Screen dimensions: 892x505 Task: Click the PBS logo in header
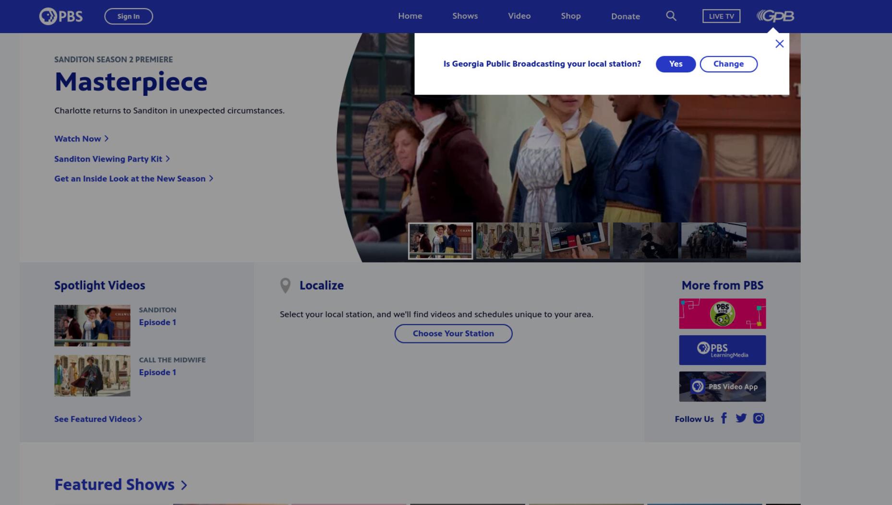pyautogui.click(x=60, y=16)
